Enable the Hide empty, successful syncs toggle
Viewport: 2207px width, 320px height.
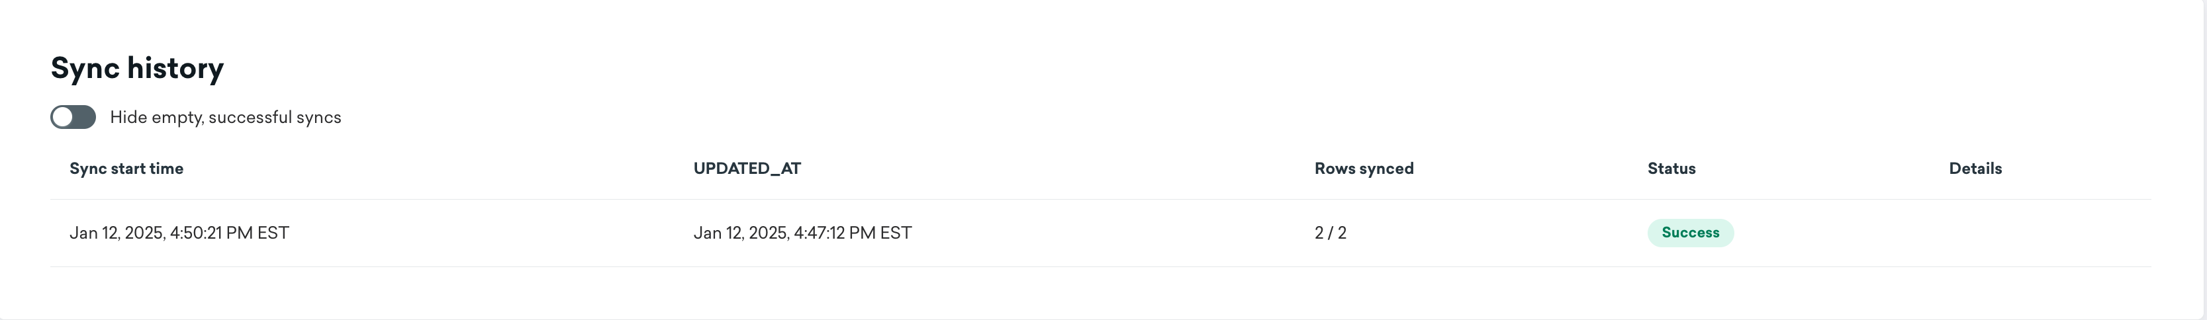click(73, 117)
